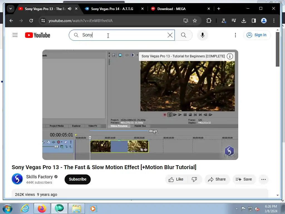Open the Chrome profile avatar

pos(264,21)
